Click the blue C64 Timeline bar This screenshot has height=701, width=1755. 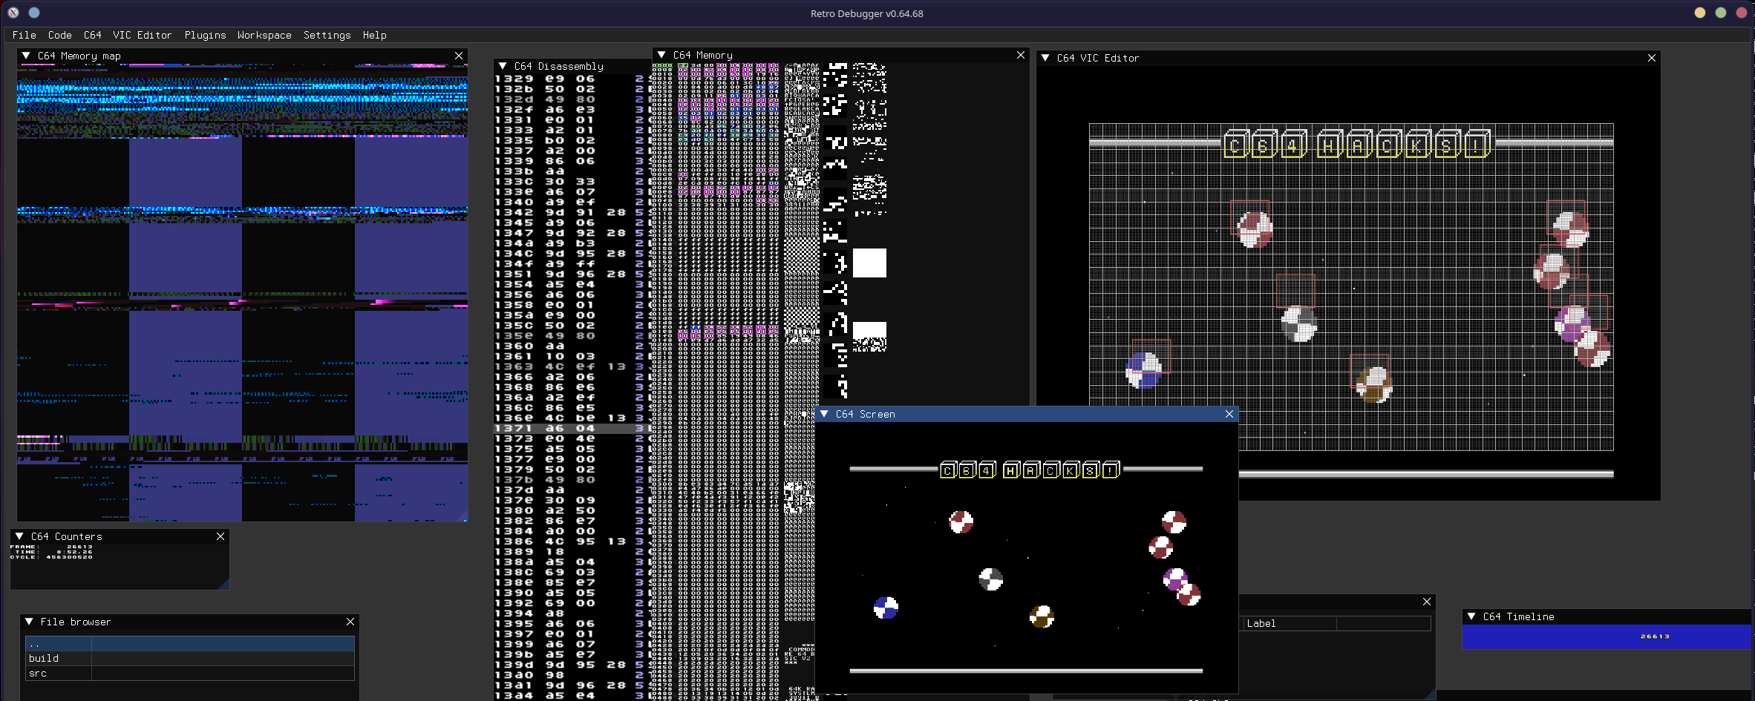click(1607, 636)
